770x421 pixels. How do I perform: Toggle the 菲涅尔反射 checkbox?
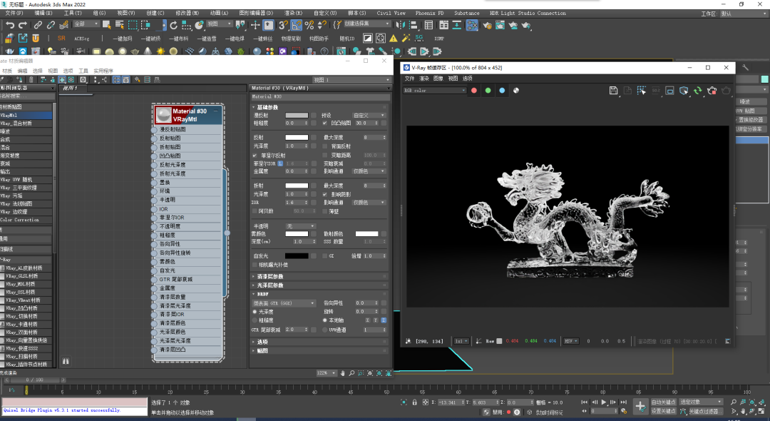coord(255,155)
